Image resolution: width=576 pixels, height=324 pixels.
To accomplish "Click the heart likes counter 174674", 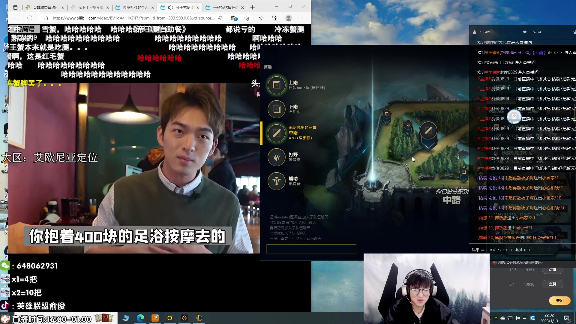I will [x=532, y=32].
